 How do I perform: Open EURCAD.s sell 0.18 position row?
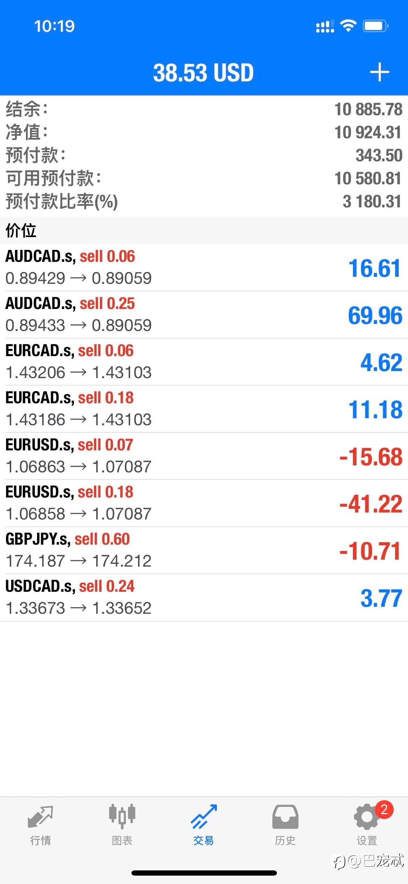click(204, 409)
